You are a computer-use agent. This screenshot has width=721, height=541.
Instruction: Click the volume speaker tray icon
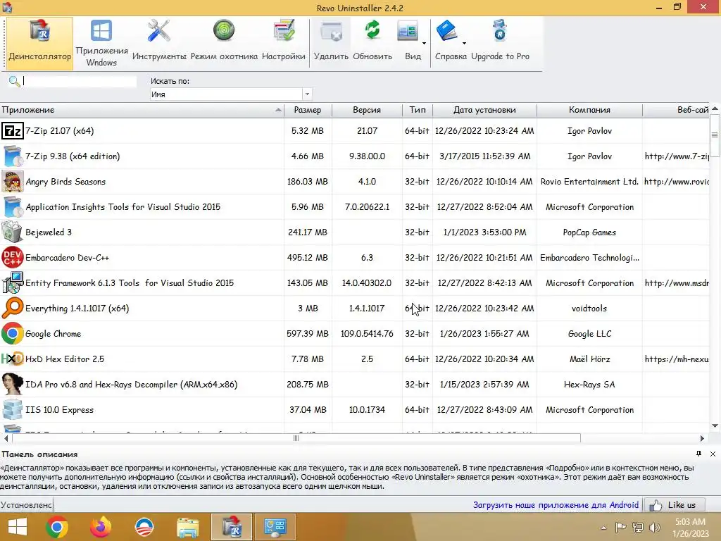pyautogui.click(x=654, y=528)
